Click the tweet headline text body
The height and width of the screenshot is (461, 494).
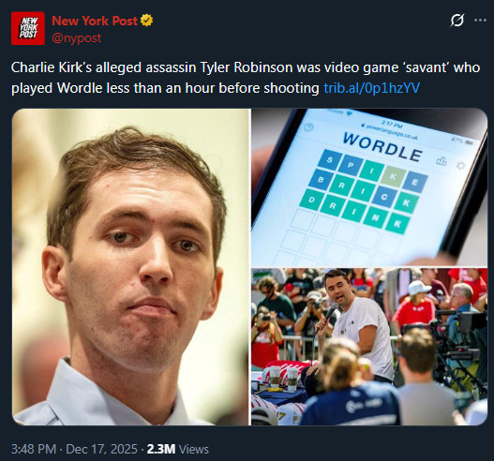(246, 78)
